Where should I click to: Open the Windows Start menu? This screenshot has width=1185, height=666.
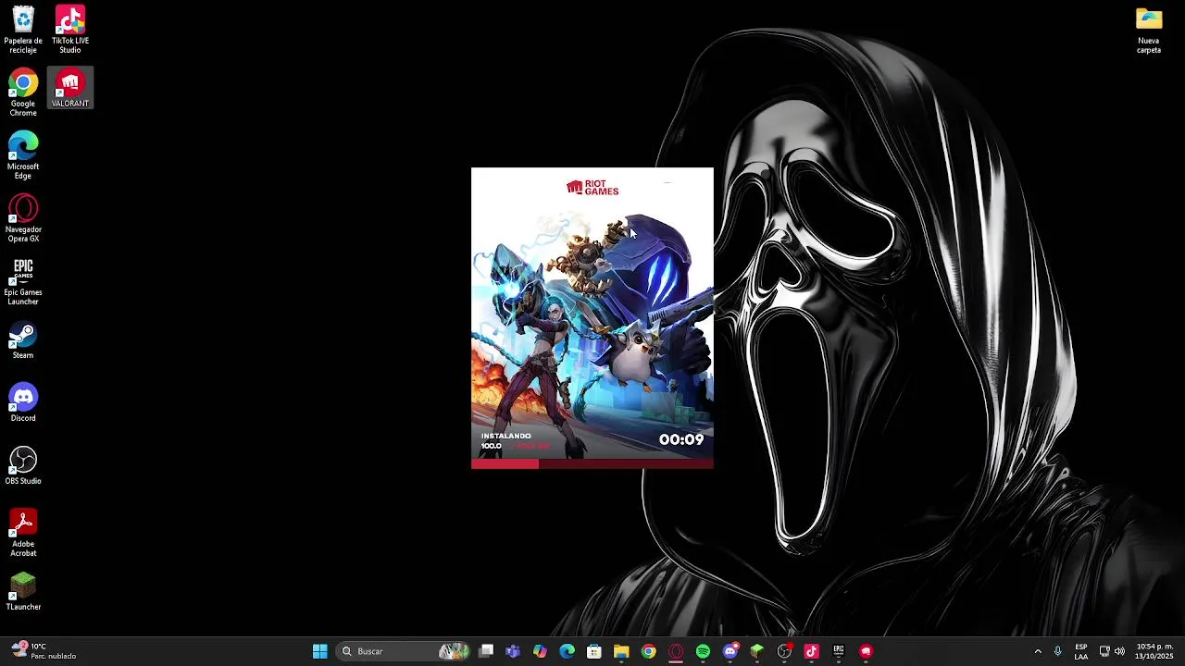pyautogui.click(x=319, y=651)
